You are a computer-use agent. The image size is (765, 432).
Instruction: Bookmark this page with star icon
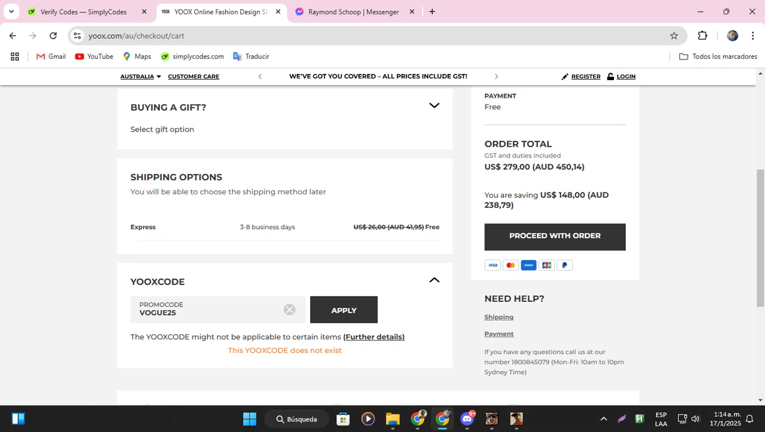(x=674, y=36)
